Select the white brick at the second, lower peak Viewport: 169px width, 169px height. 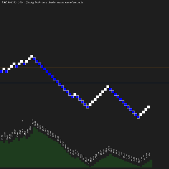(108, 87)
